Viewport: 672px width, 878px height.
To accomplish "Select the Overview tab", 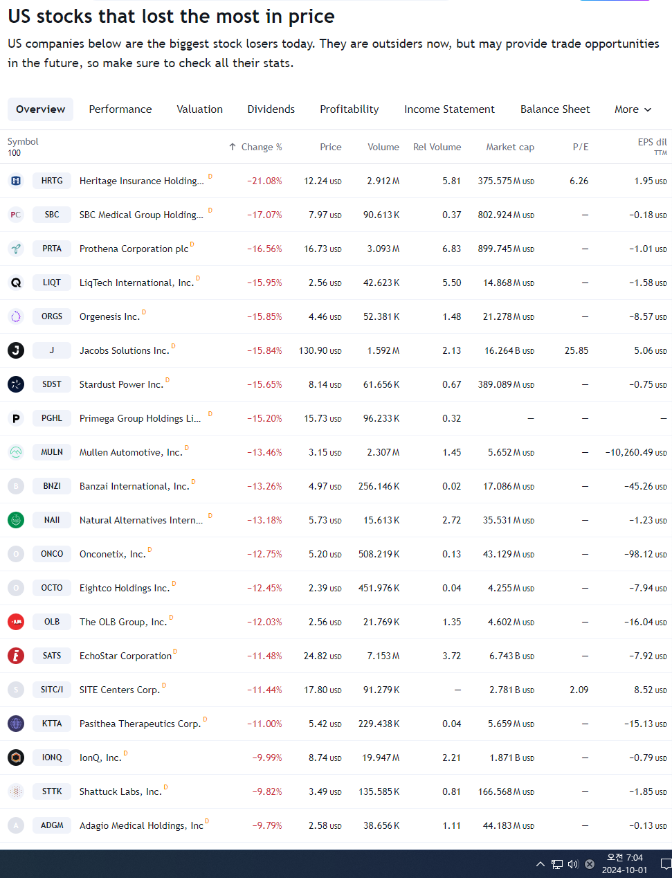I will click(x=40, y=109).
